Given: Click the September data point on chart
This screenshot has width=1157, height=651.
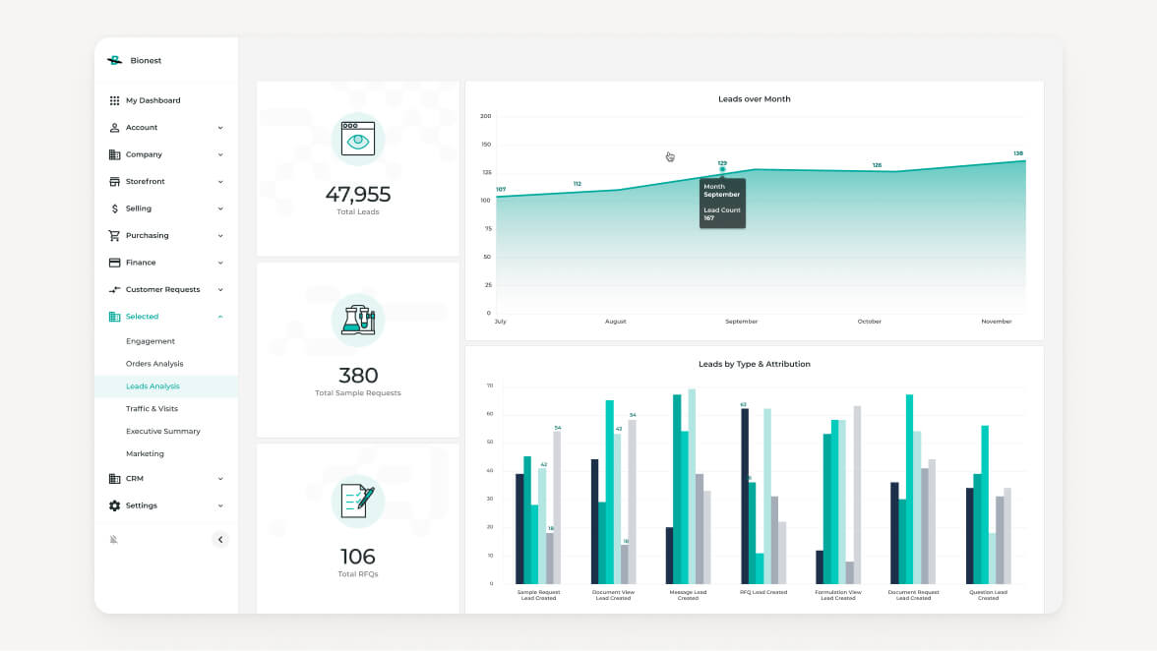Looking at the screenshot, I should pyautogui.click(x=722, y=169).
